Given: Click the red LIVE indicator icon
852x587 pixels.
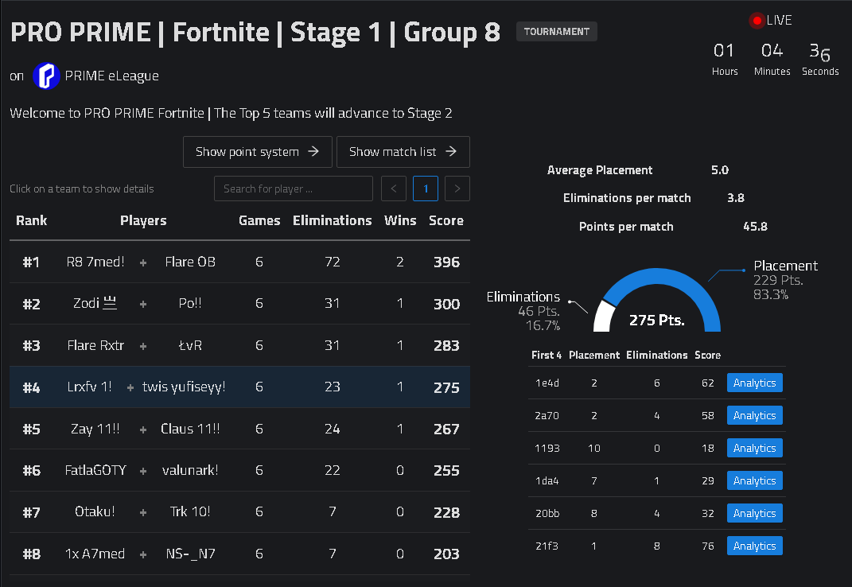Looking at the screenshot, I should pyautogui.click(x=757, y=21).
